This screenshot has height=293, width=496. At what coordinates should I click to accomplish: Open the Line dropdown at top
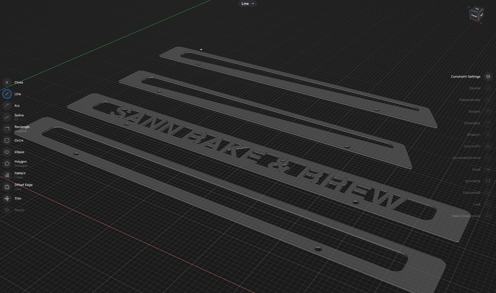point(248,4)
